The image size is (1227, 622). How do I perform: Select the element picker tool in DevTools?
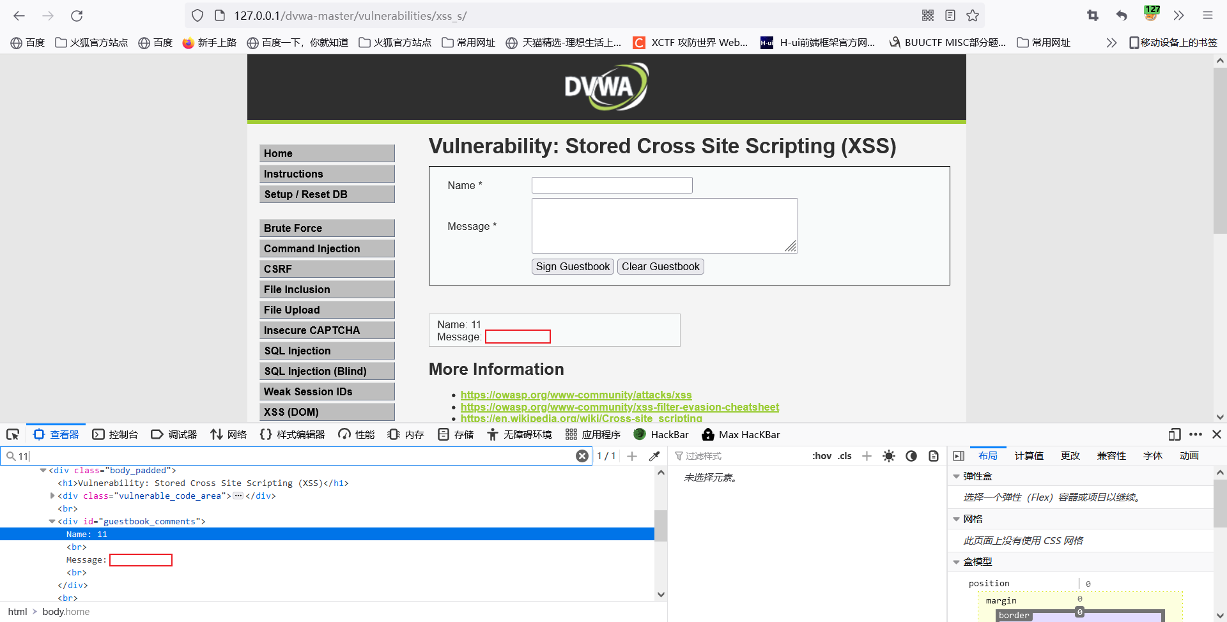[x=13, y=434]
